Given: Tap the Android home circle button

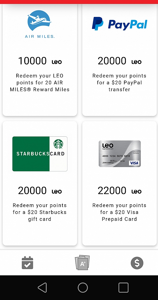Looking at the screenshot, I should tap(83, 287).
